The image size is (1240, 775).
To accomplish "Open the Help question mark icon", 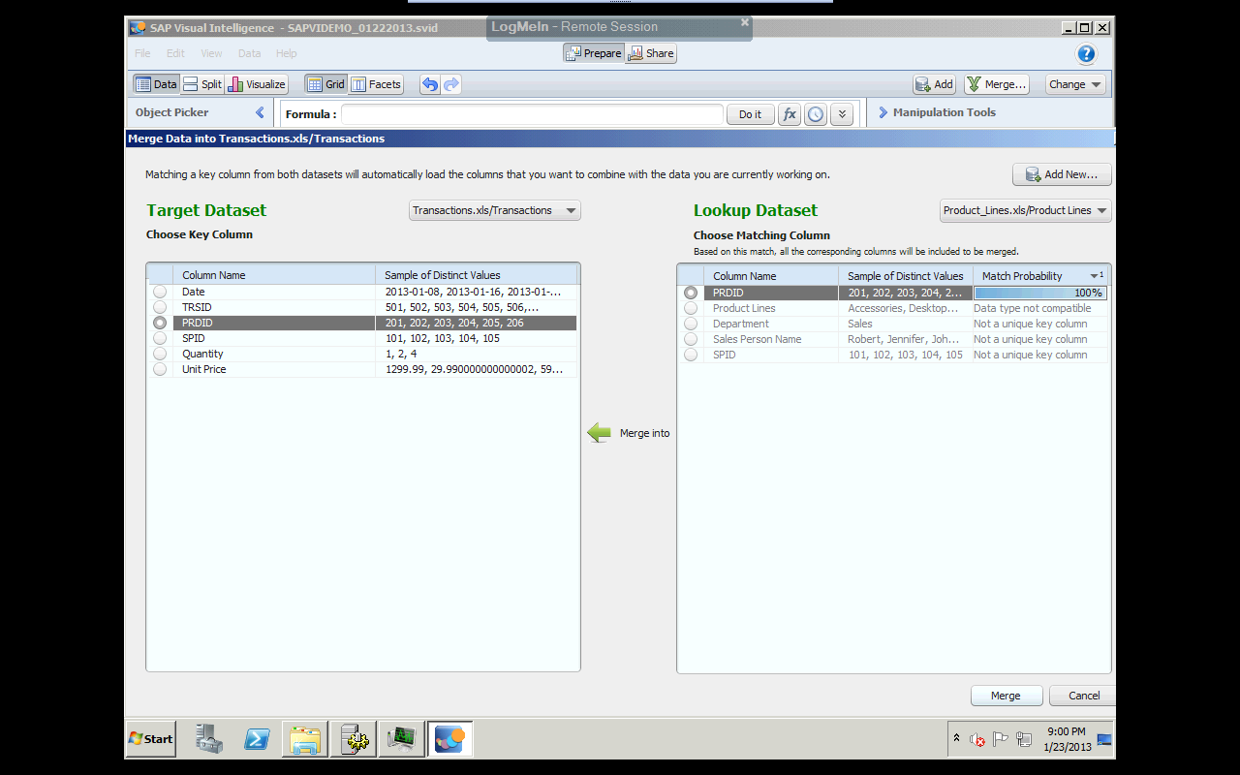I will (1086, 54).
